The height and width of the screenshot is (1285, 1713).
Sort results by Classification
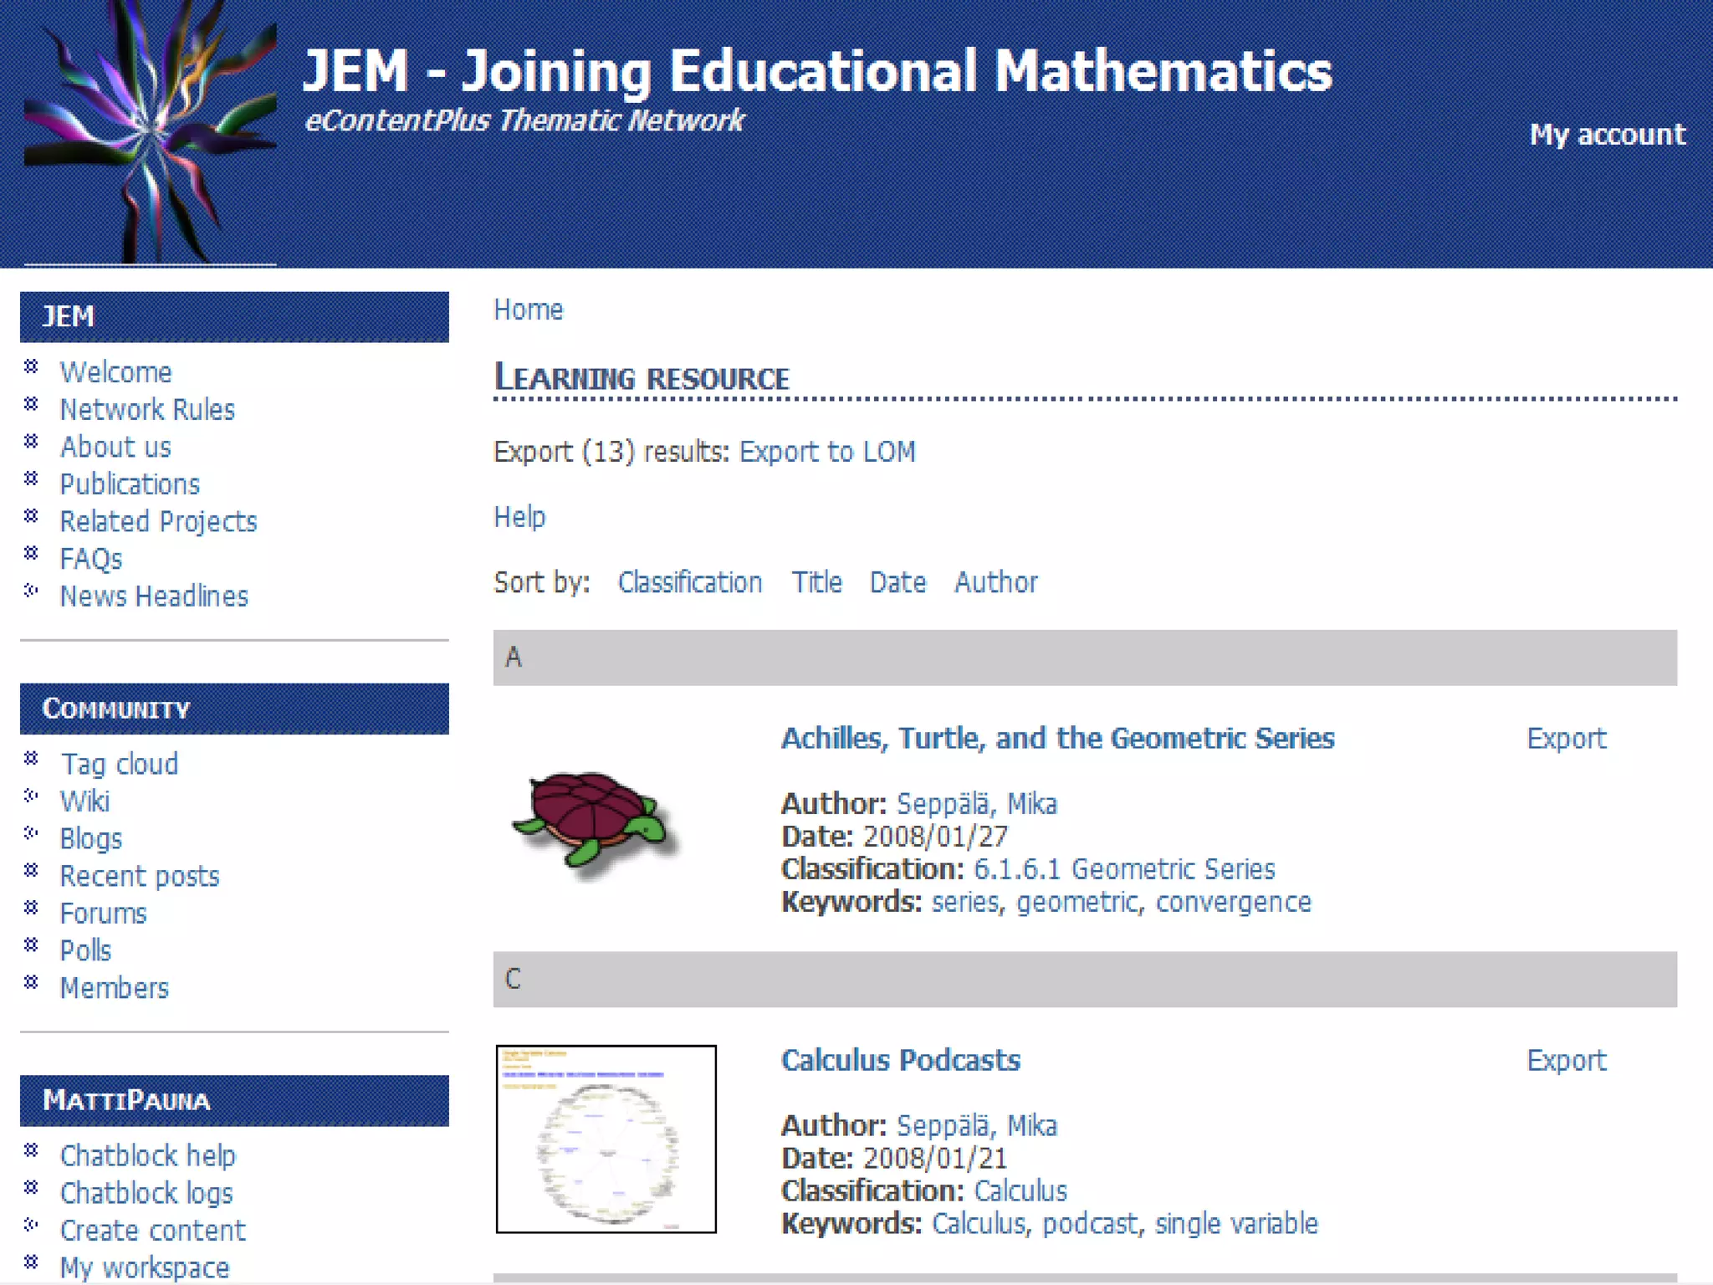[x=690, y=582]
